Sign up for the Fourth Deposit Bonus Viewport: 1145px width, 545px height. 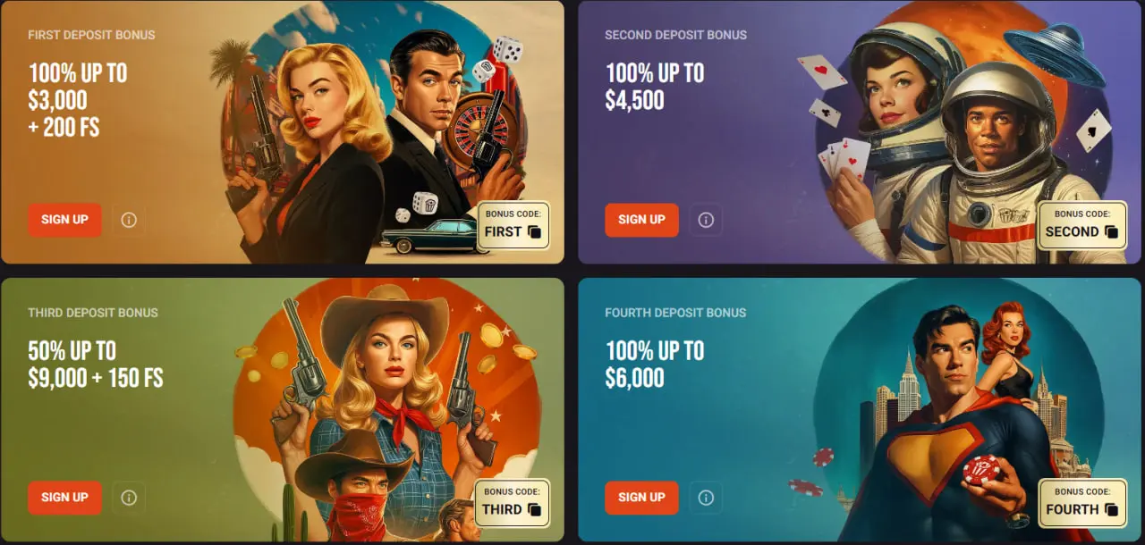point(641,498)
